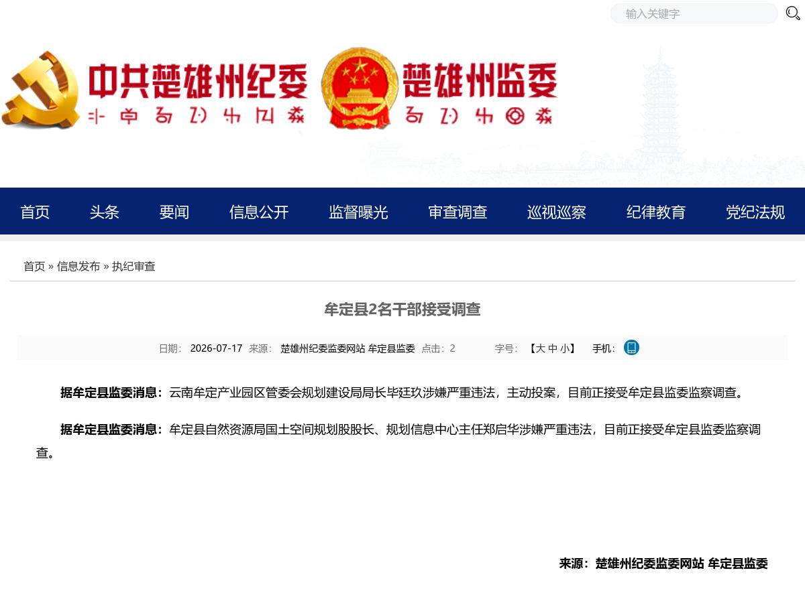
Task: Set font size to 中
Action: pyautogui.click(x=553, y=348)
